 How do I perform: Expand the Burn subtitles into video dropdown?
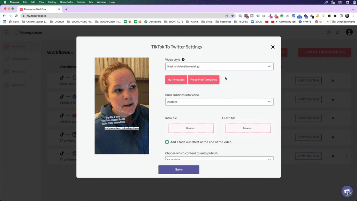tap(219, 102)
